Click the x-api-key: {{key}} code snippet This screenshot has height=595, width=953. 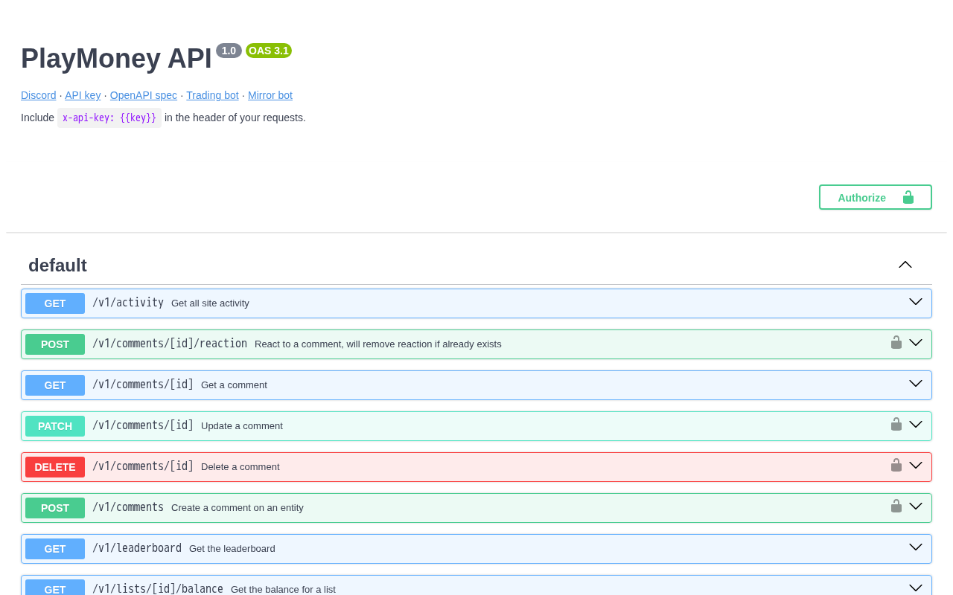click(109, 118)
